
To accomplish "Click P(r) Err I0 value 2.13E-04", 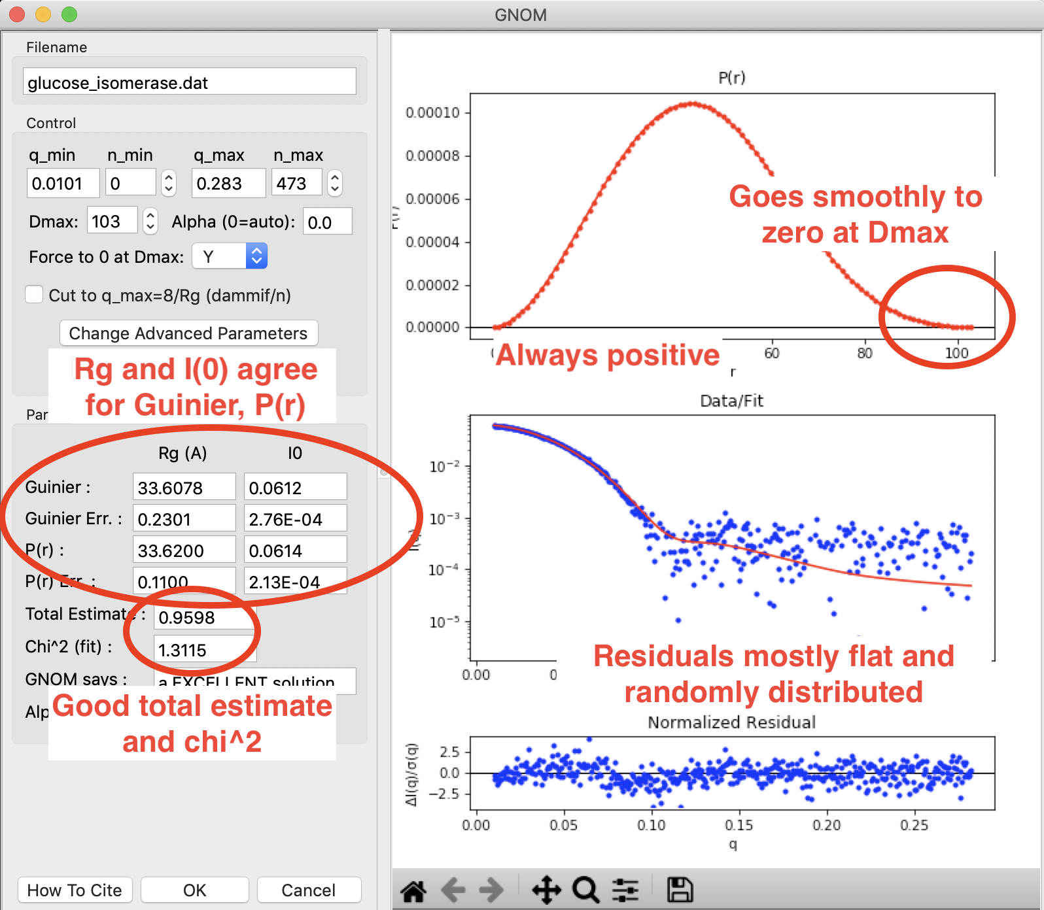I will pyautogui.click(x=296, y=582).
